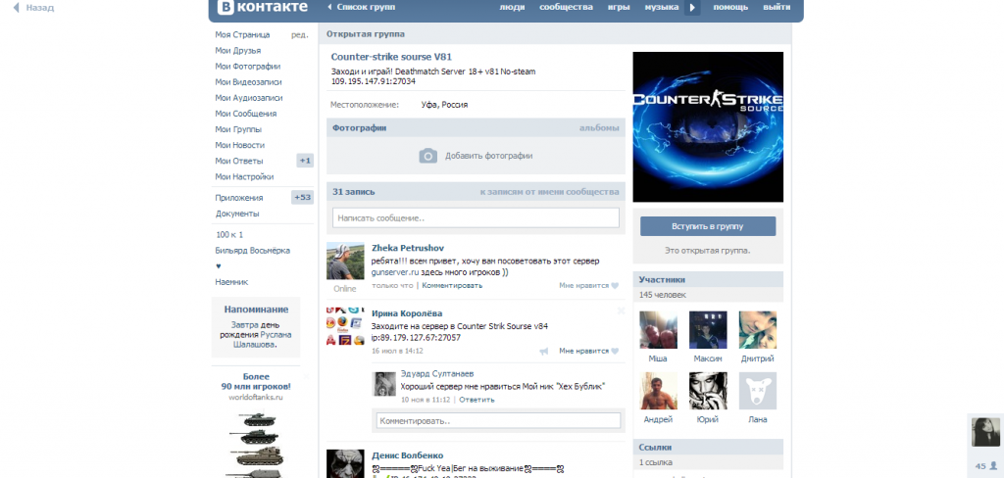This screenshot has width=1004, height=478.
Task: Click Ответить under Эдуард Султанаев's comment
Action: click(477, 400)
